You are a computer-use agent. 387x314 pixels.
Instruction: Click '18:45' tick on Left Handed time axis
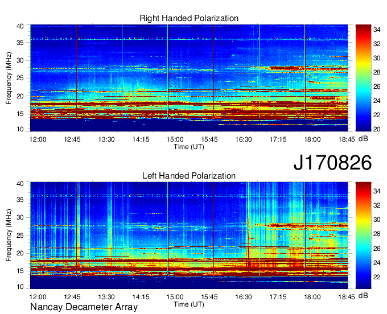click(346, 297)
